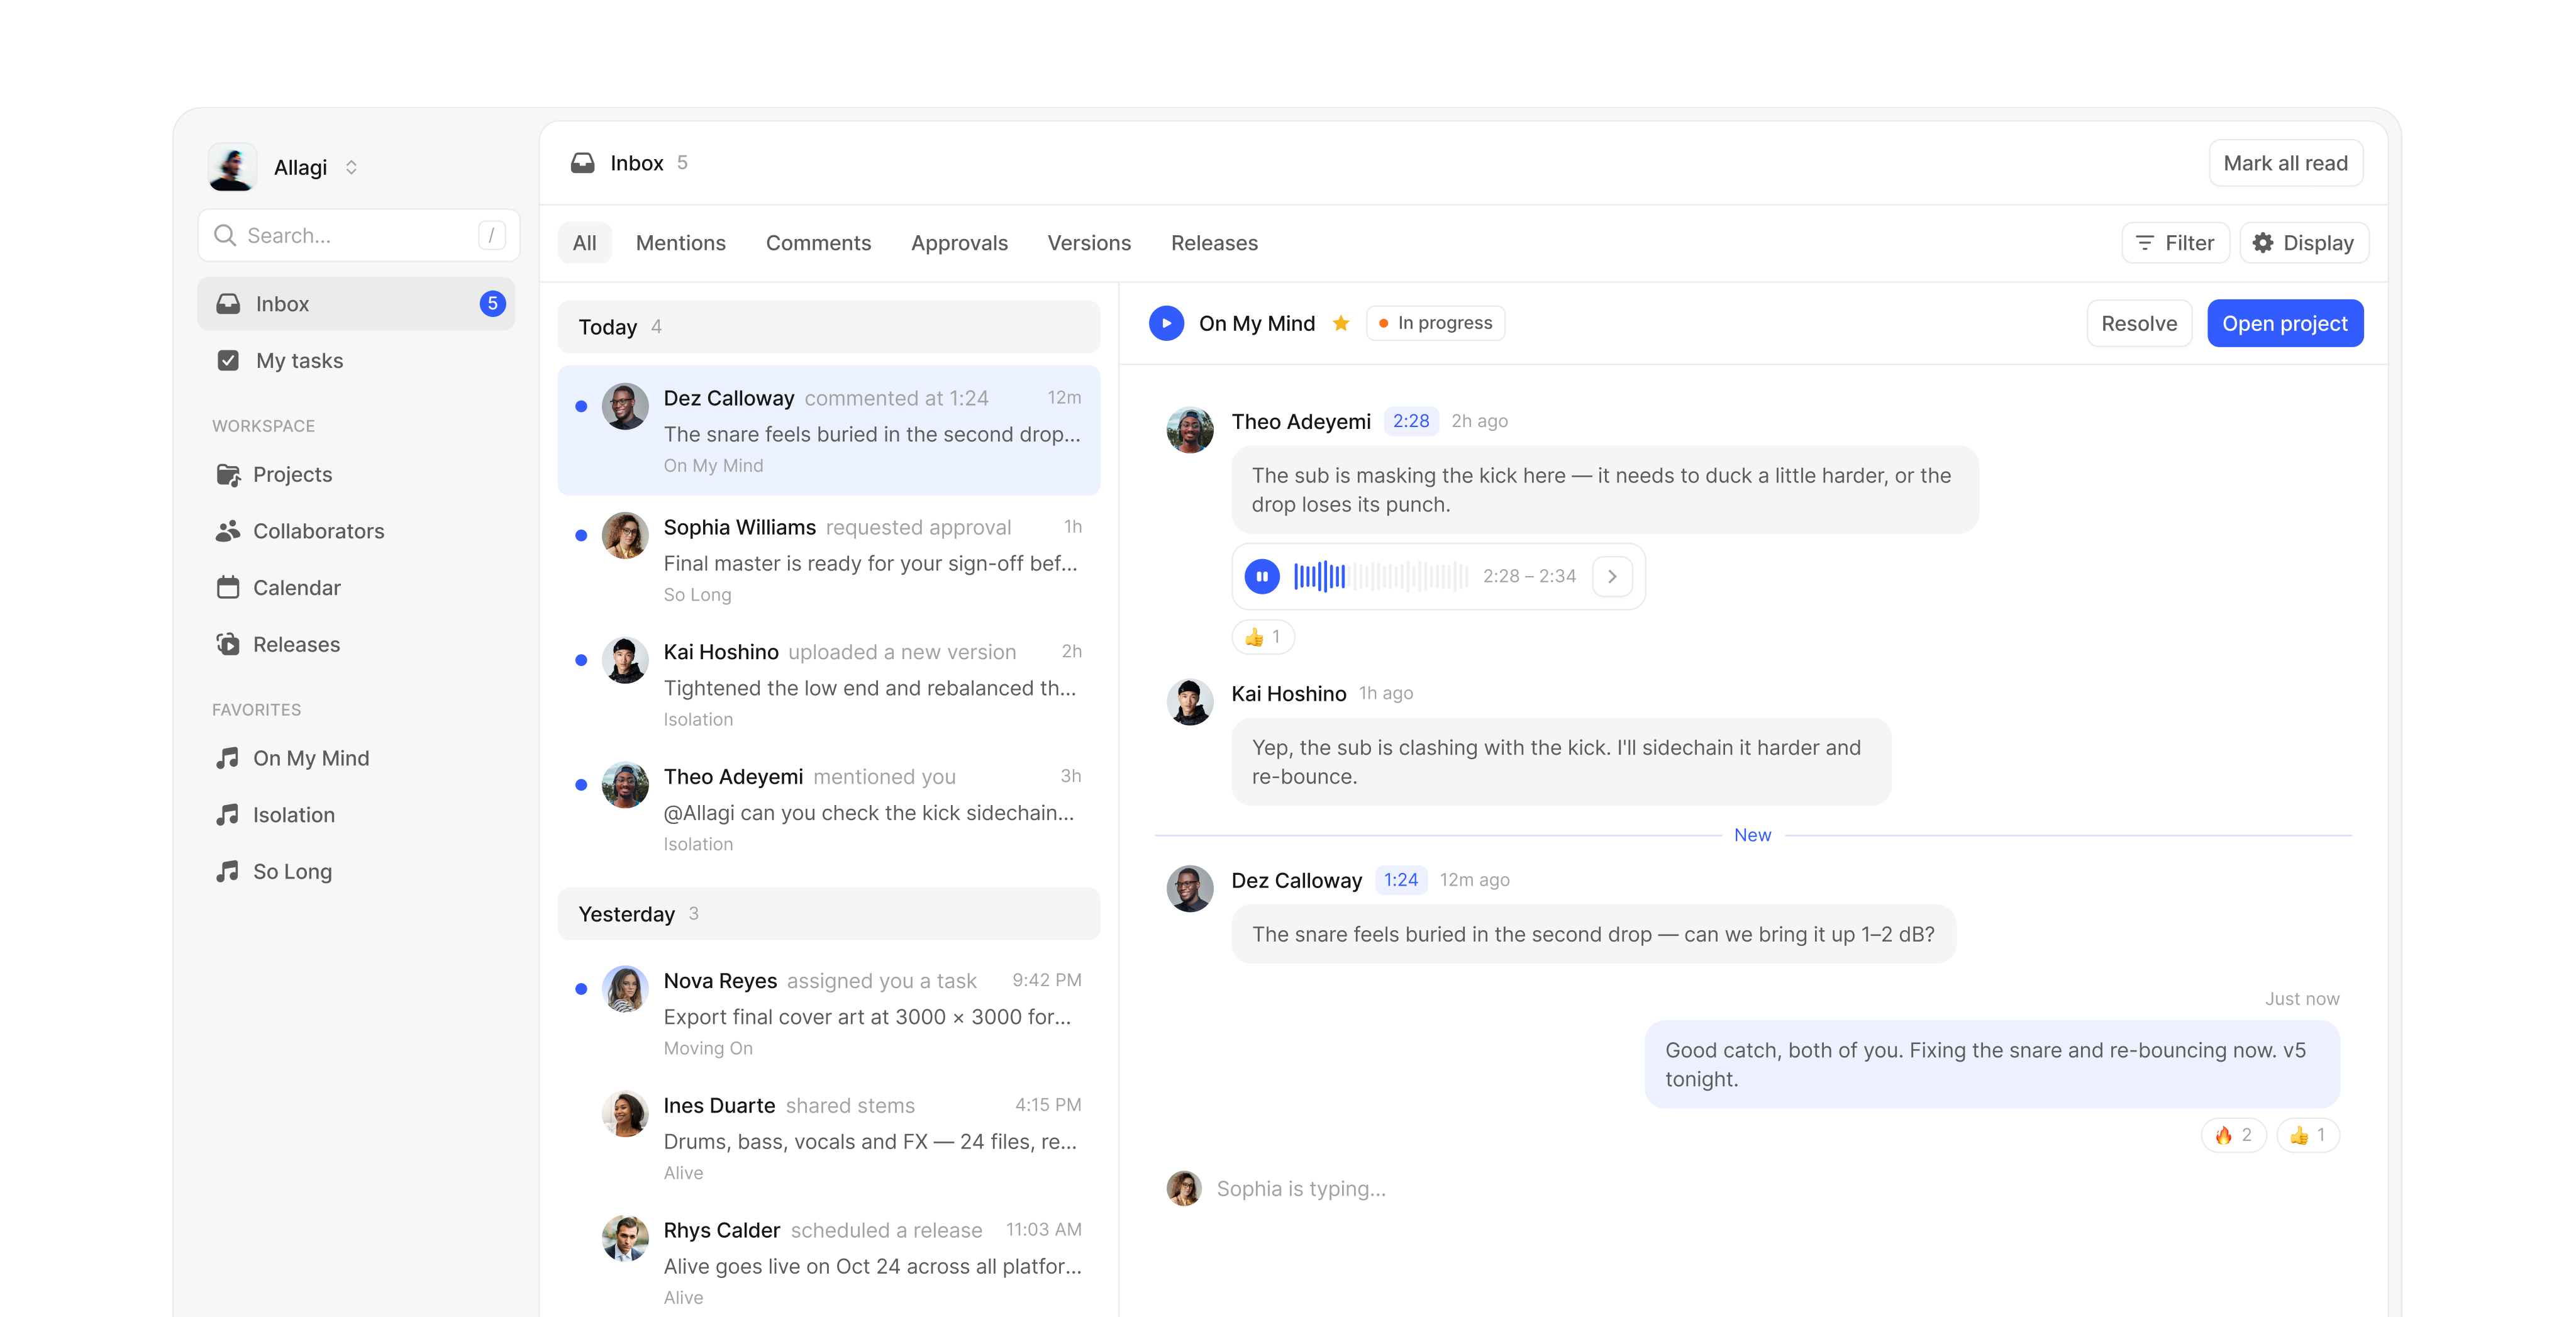The height and width of the screenshot is (1317, 2576).
Task: Switch to the Versions tab
Action: [x=1089, y=243]
